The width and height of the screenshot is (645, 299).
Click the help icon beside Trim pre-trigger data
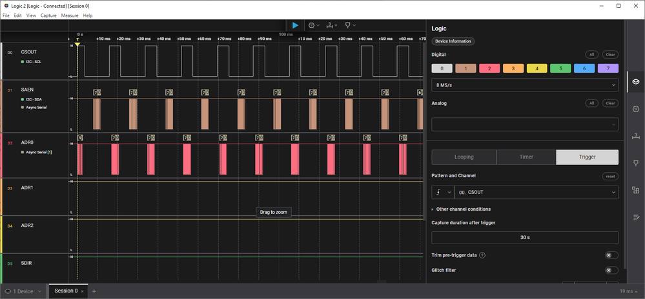click(x=482, y=255)
